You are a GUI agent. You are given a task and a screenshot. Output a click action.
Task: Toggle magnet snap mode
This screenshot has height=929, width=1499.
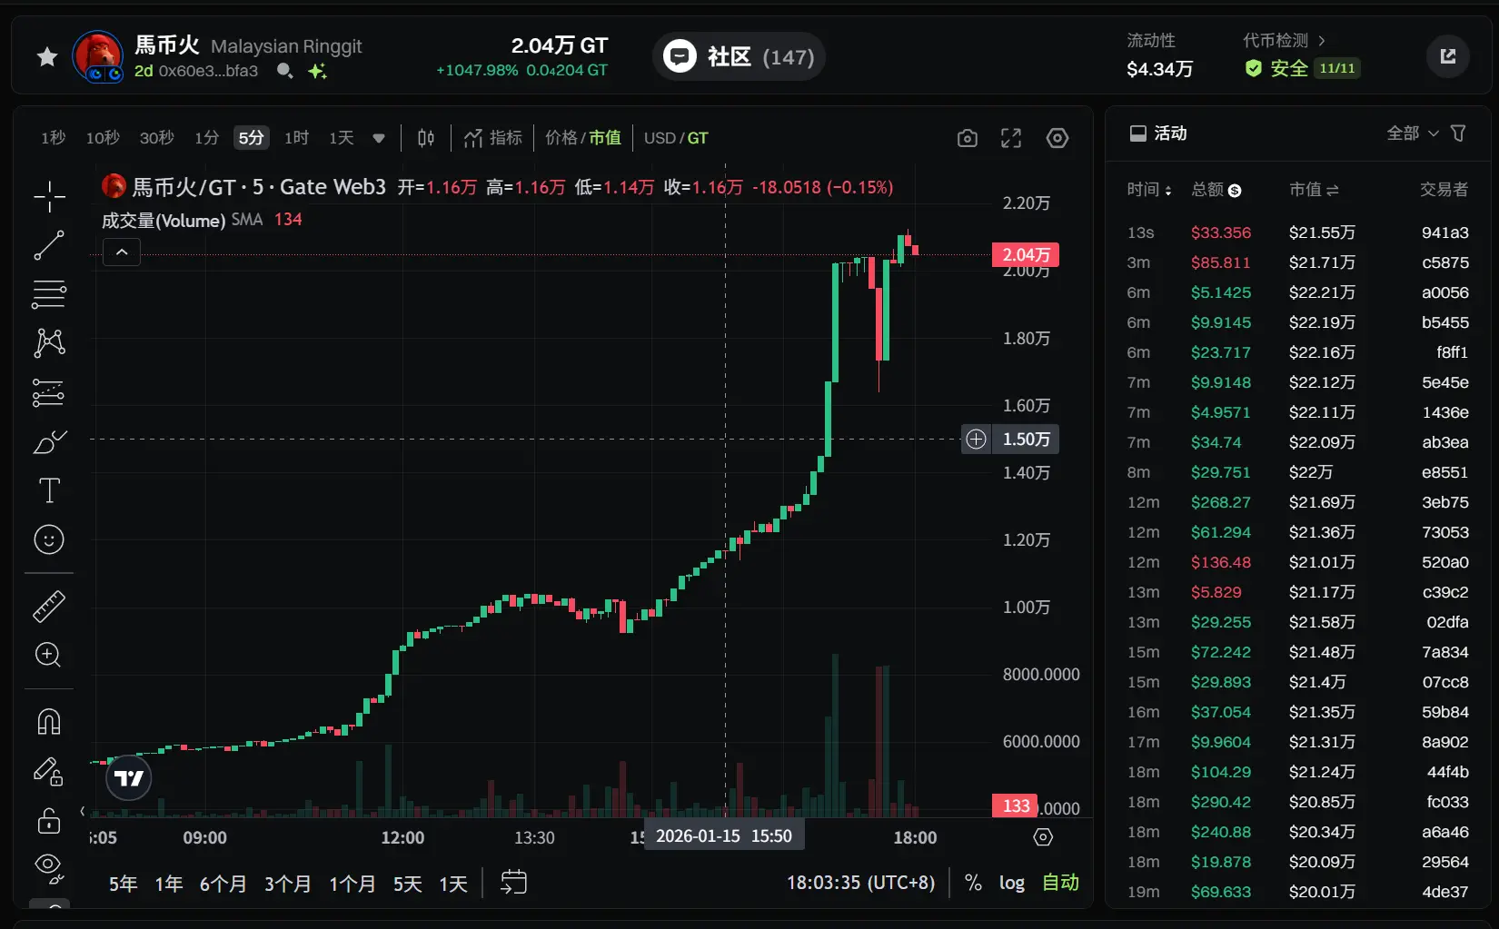pos(49,722)
